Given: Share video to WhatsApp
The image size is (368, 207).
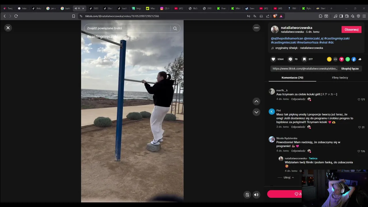Looking at the screenshot, I should [348, 59].
